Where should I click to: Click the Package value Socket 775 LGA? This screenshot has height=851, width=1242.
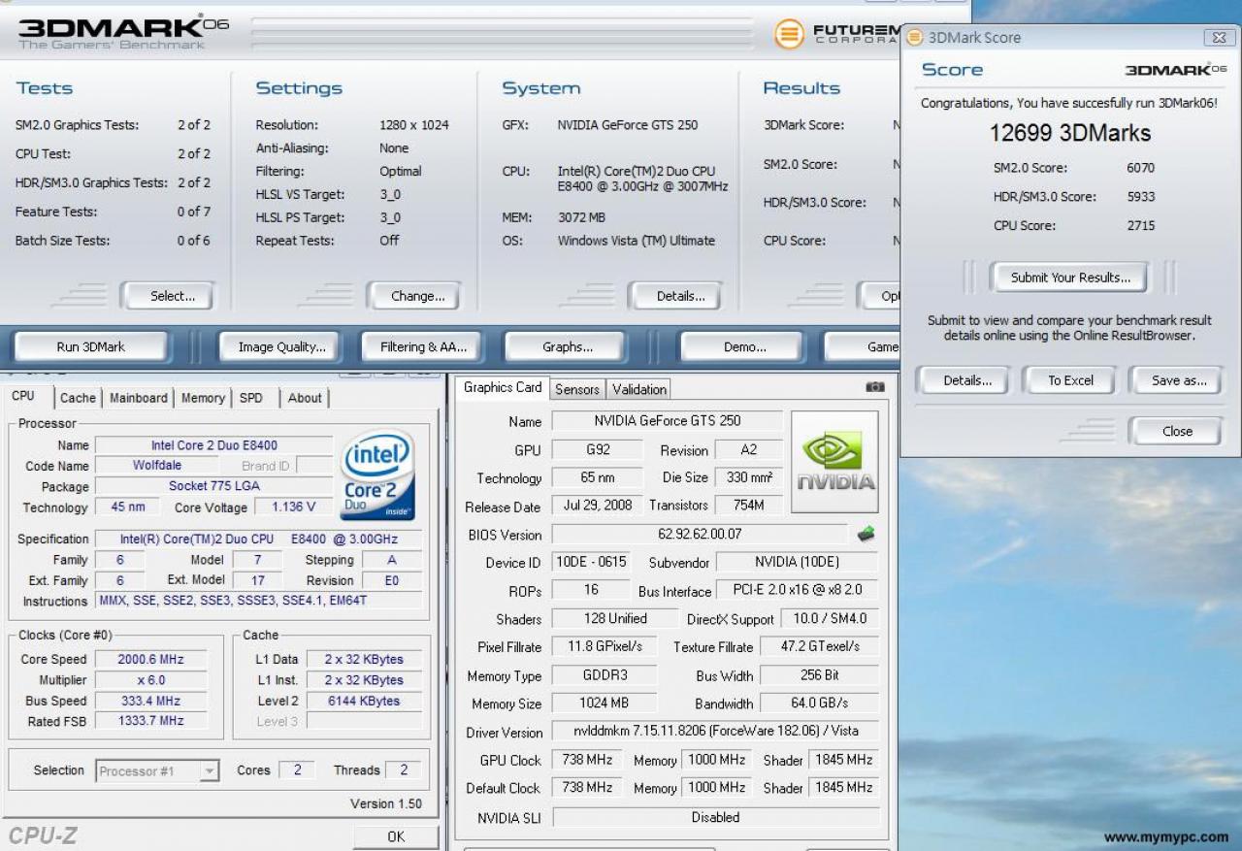(213, 486)
